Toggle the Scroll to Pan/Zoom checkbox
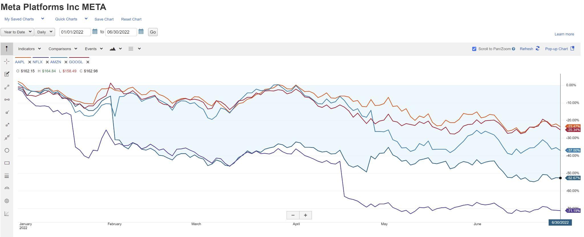The image size is (584, 237). tap(474, 49)
